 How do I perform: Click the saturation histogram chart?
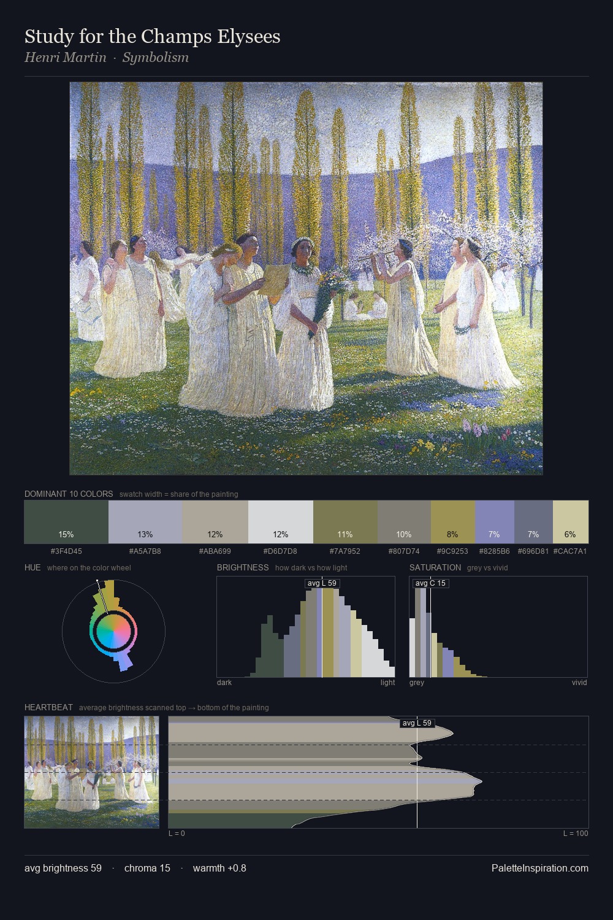click(x=498, y=627)
